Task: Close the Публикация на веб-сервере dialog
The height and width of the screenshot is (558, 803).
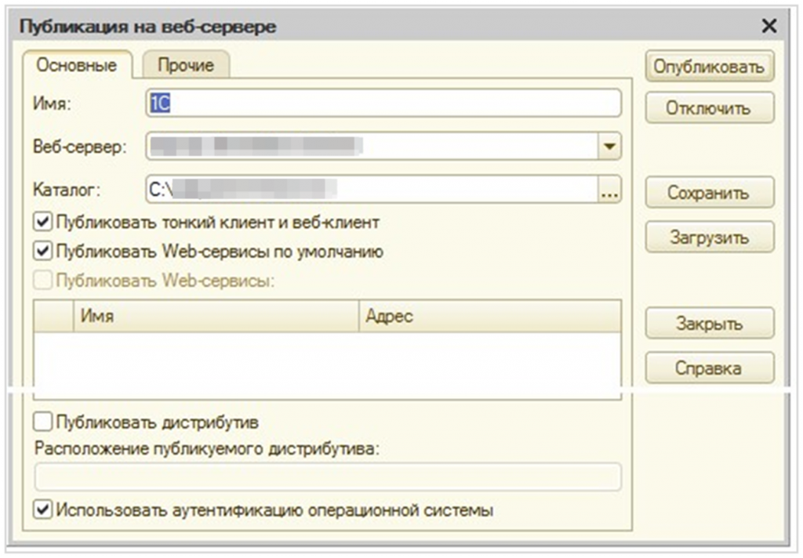Action: (769, 27)
